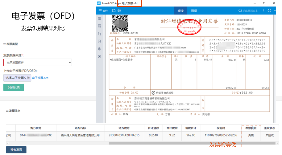
Task: Select the cell 91330483MA2JFNA815 in results table
Action: [124, 135]
